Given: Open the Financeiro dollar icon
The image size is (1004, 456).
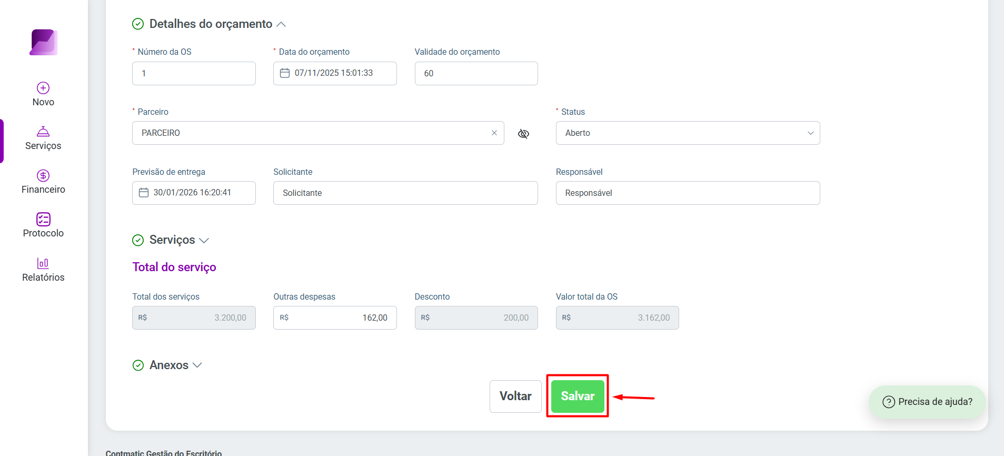Looking at the screenshot, I should 43,175.
